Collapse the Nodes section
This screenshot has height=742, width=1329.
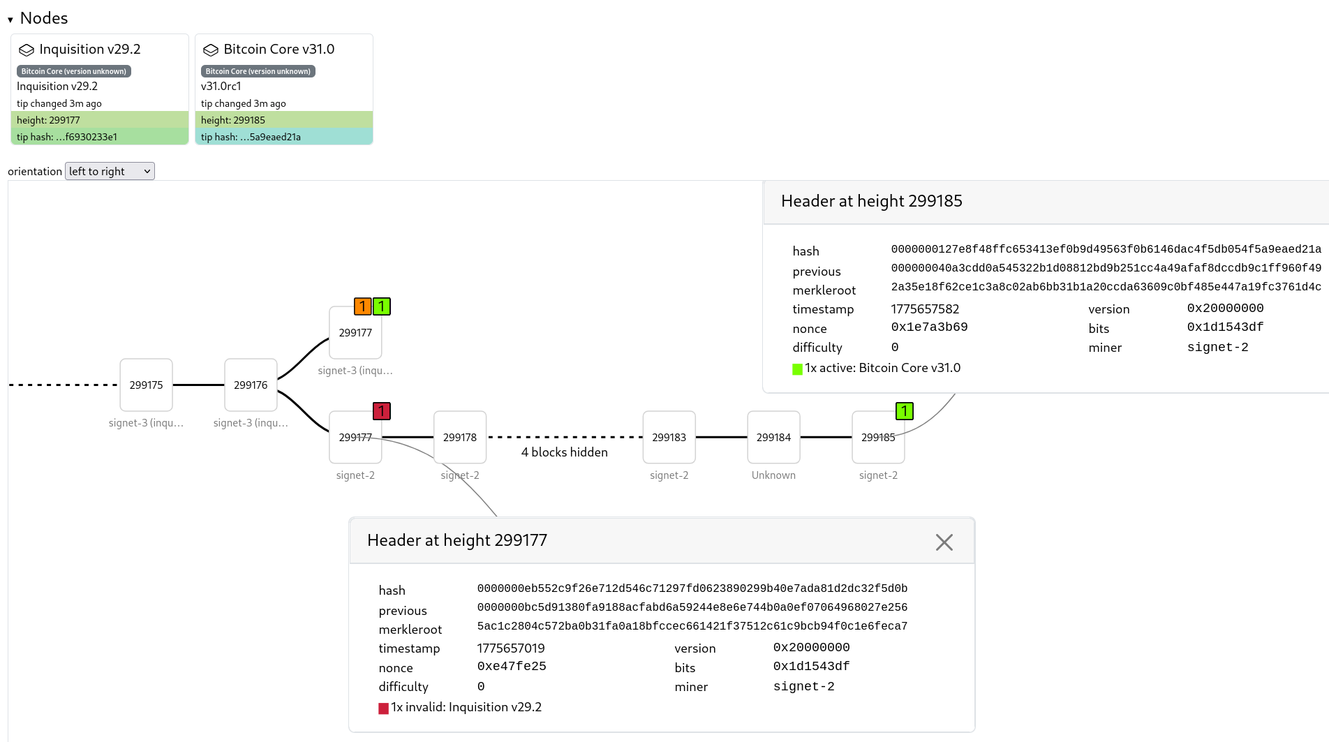[9, 19]
